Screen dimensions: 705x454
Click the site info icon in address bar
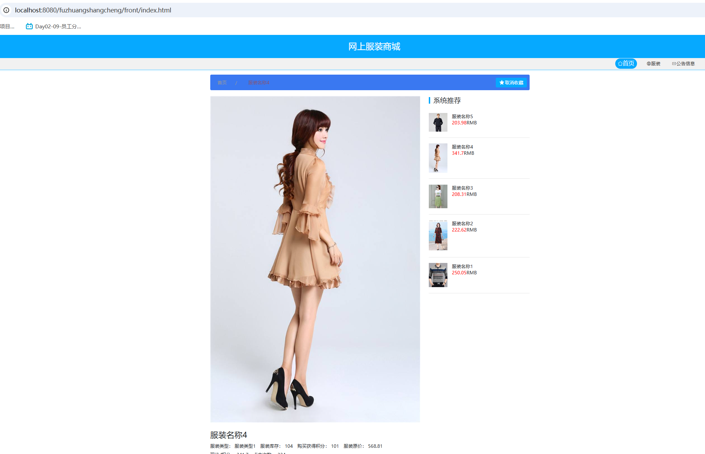pyautogui.click(x=6, y=10)
